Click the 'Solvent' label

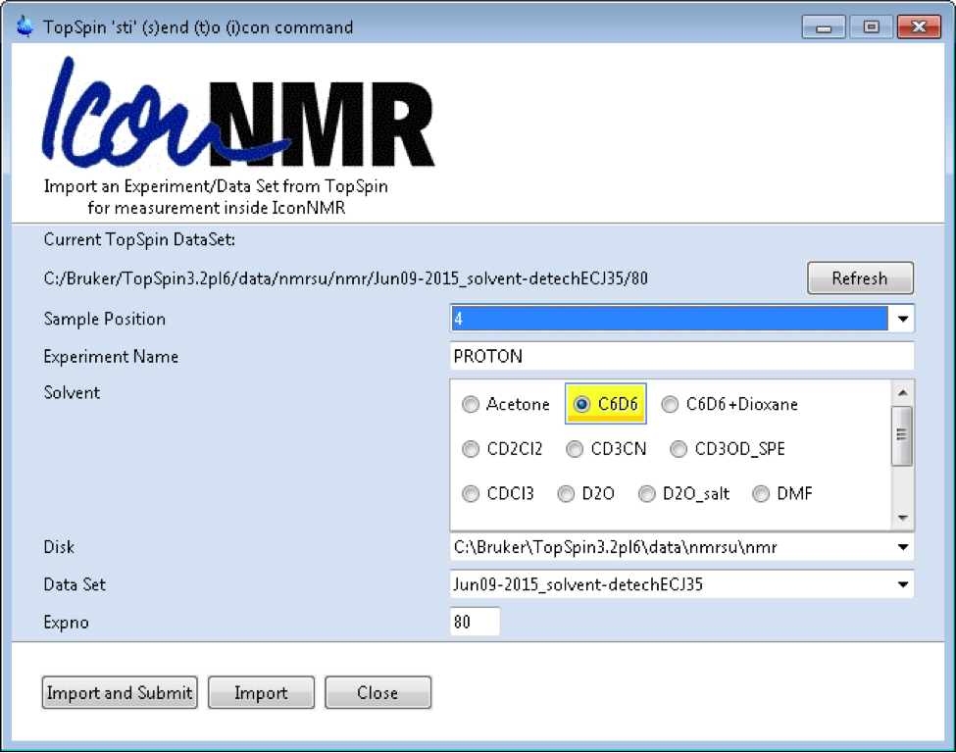click(72, 392)
